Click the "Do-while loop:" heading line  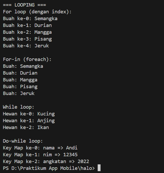tap(23, 141)
